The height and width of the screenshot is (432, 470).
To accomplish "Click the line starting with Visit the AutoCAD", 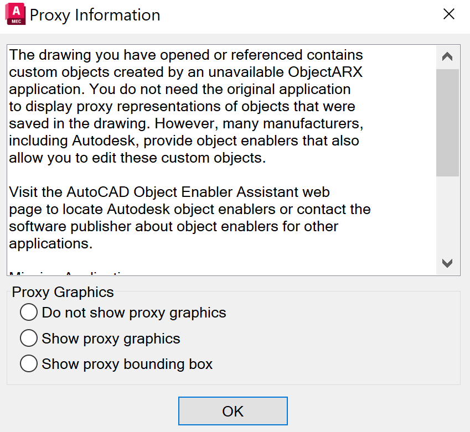I will [169, 192].
